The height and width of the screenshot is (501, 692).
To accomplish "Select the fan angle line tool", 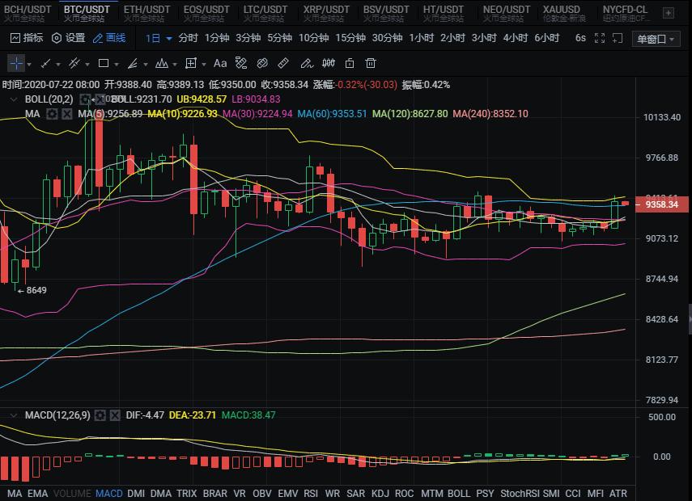I will coord(133,64).
